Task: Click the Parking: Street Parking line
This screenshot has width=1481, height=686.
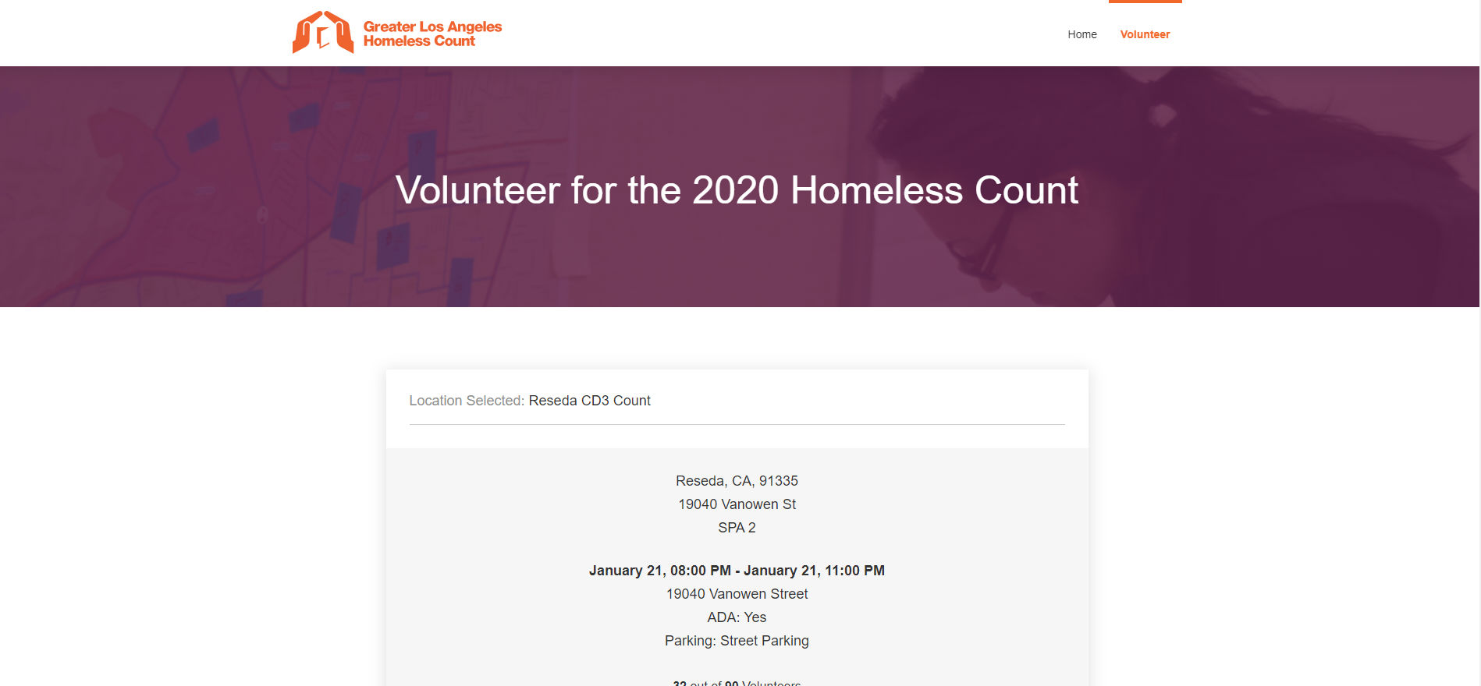Action: 737,641
